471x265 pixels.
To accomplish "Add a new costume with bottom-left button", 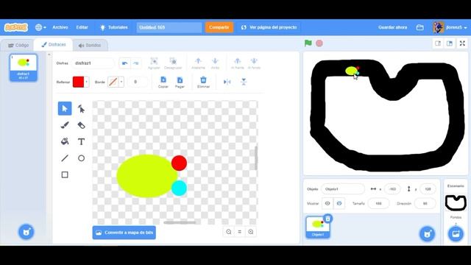I will point(26,232).
